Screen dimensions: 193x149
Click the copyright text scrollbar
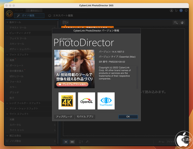point(137,77)
